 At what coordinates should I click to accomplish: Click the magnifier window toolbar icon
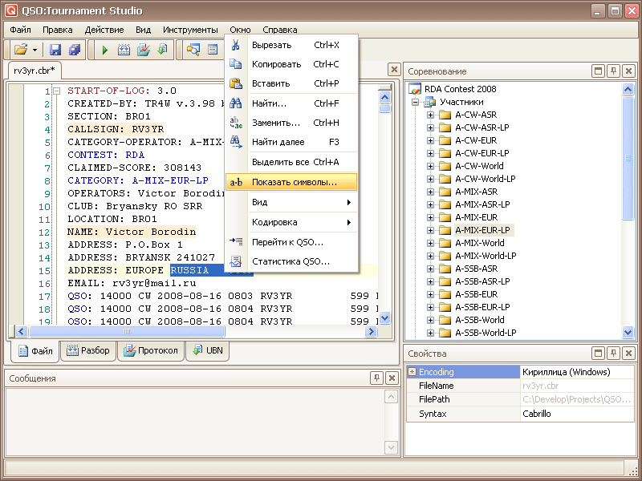tap(193, 50)
